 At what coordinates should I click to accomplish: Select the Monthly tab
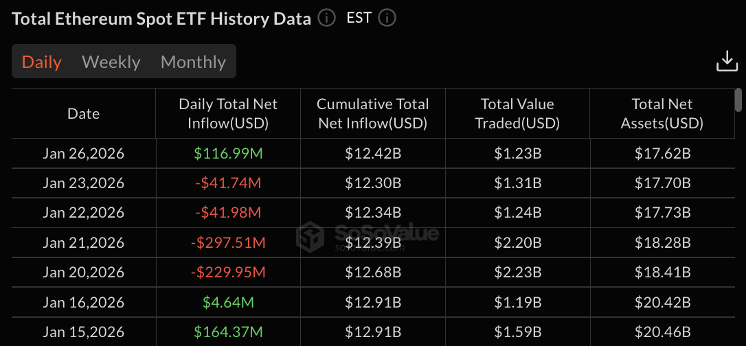click(x=193, y=62)
